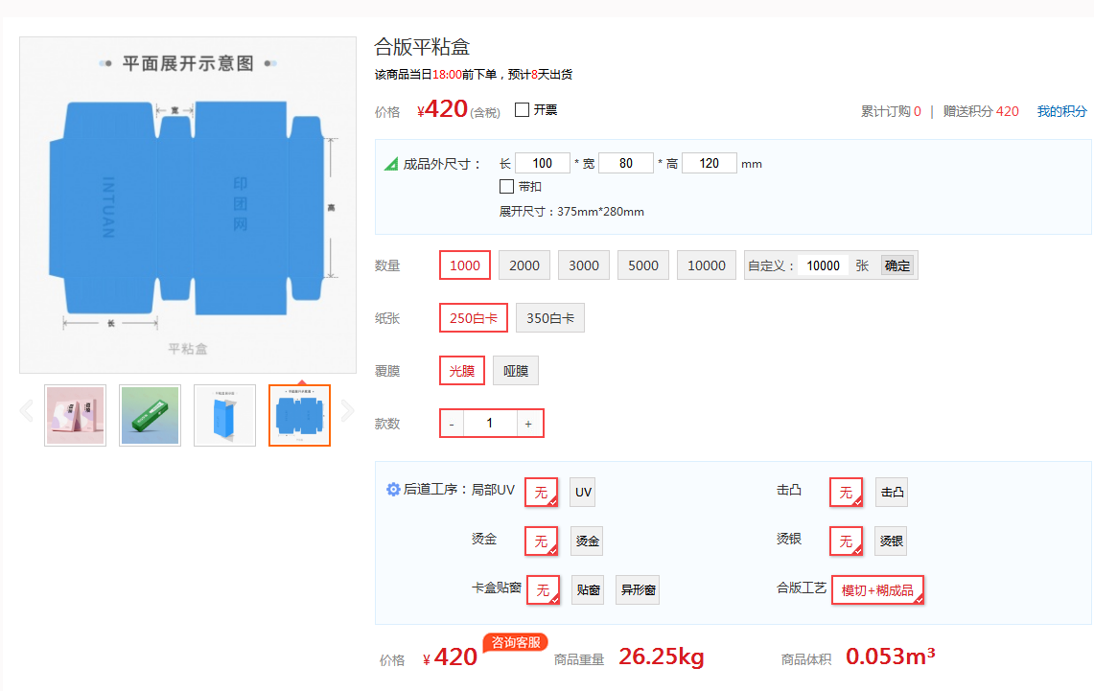
Task: Click the next thumbnail arrow
Action: point(347,411)
